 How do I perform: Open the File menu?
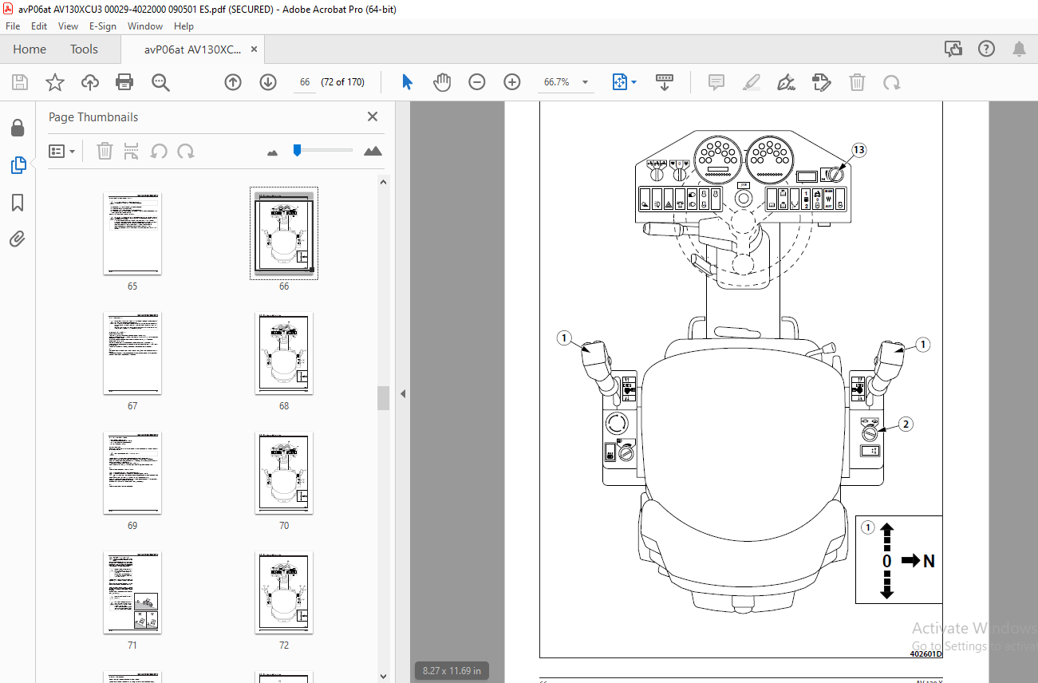(13, 26)
